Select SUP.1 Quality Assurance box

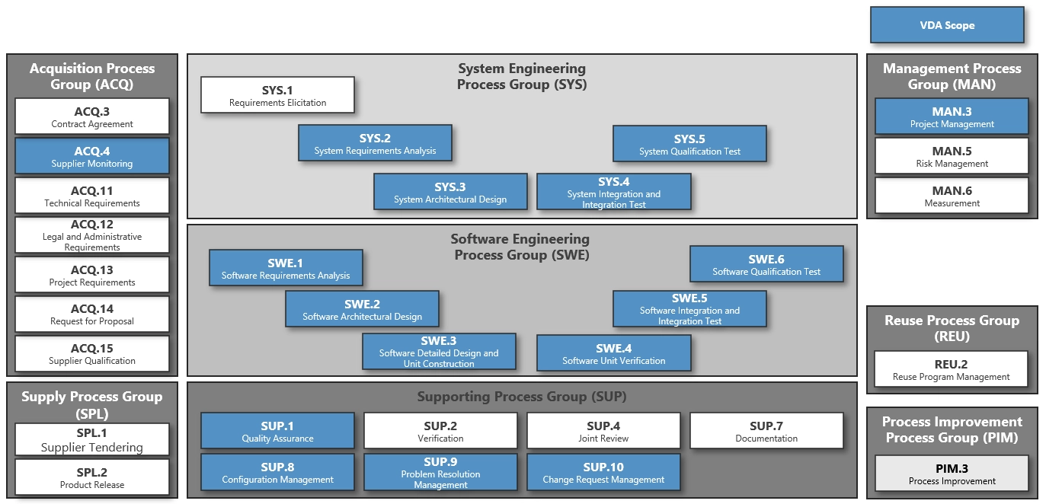pos(277,431)
